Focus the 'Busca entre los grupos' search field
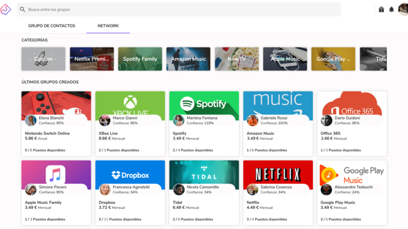This screenshot has width=408, height=229. coord(179,9)
